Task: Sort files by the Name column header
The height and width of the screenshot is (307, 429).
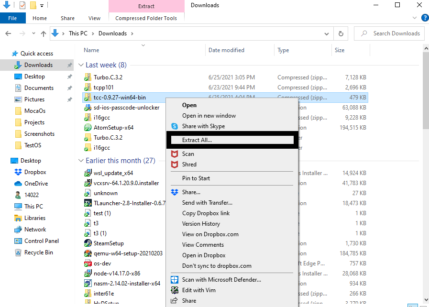Action: [x=91, y=50]
